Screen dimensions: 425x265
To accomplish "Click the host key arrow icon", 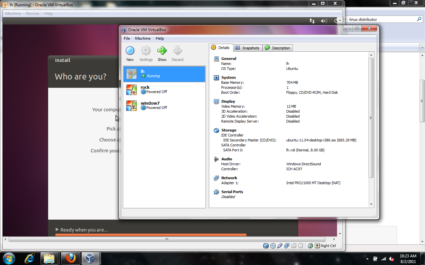I will pos(317,246).
